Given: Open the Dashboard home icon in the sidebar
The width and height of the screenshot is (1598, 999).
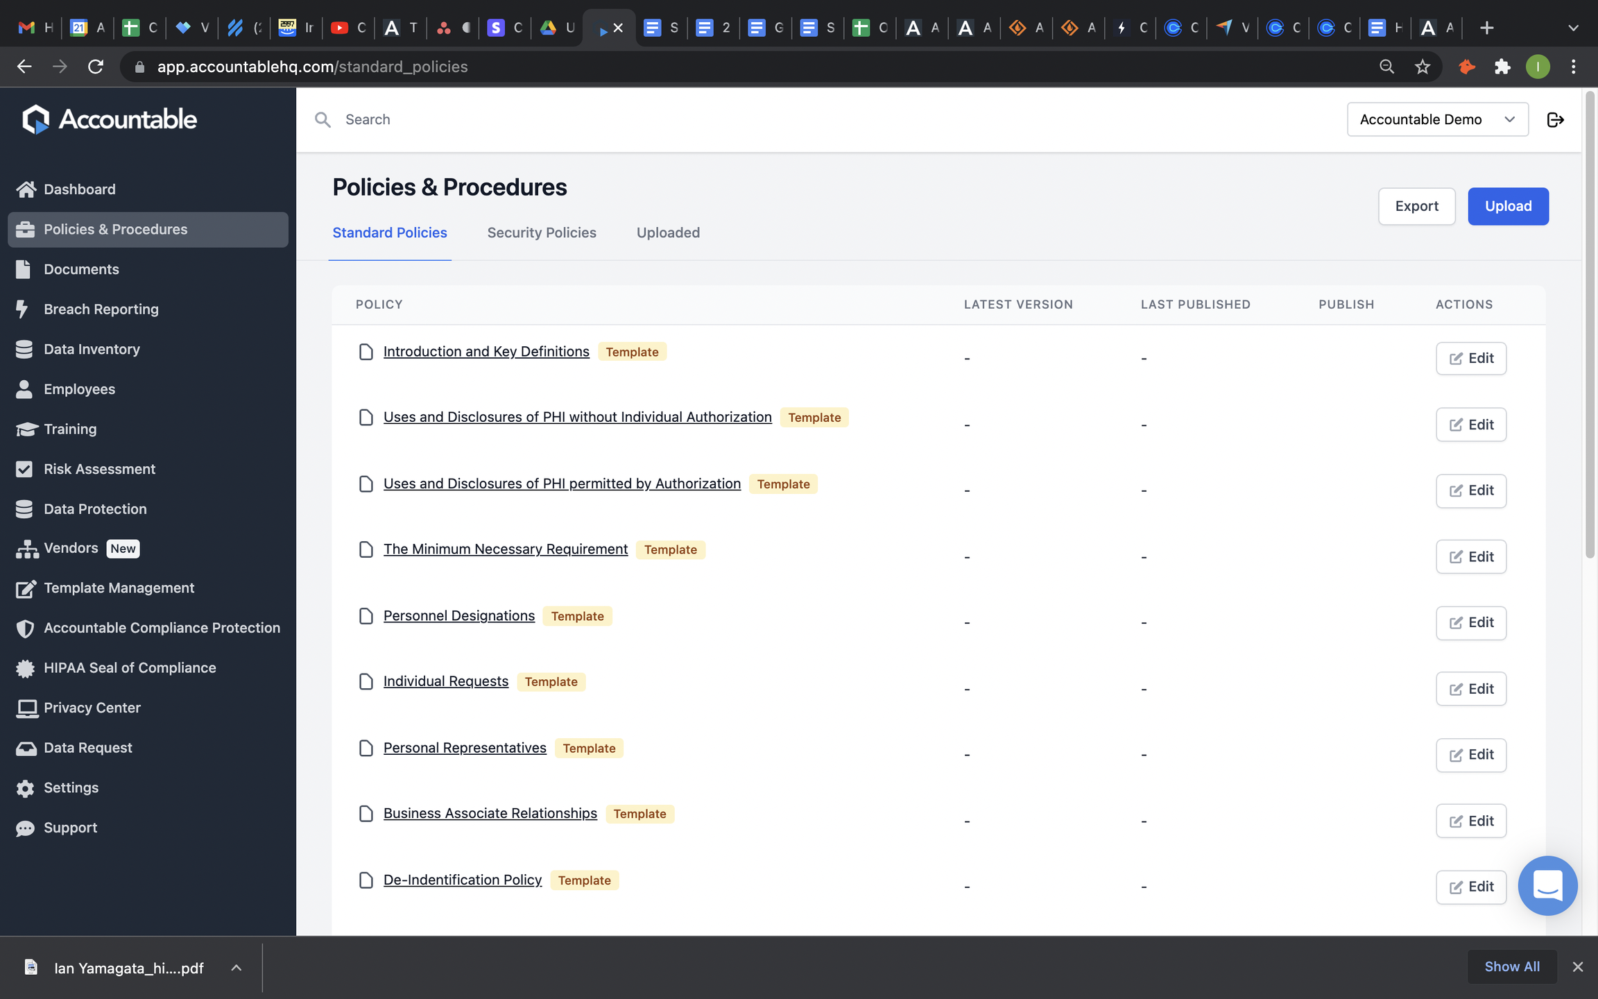Looking at the screenshot, I should click(26, 189).
